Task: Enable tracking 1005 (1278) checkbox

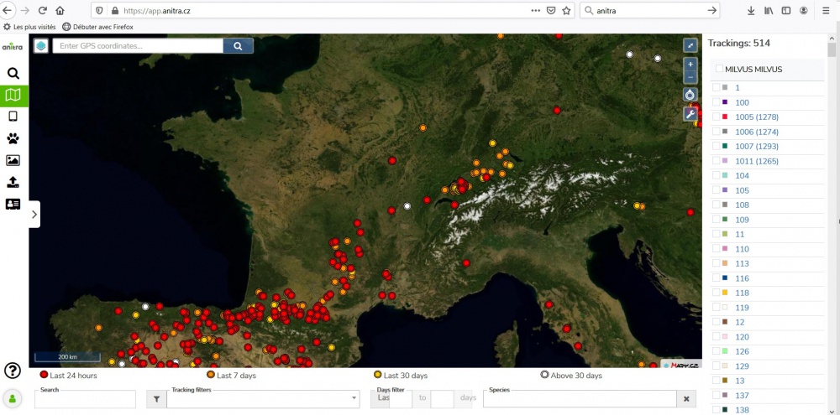Action: click(716, 117)
